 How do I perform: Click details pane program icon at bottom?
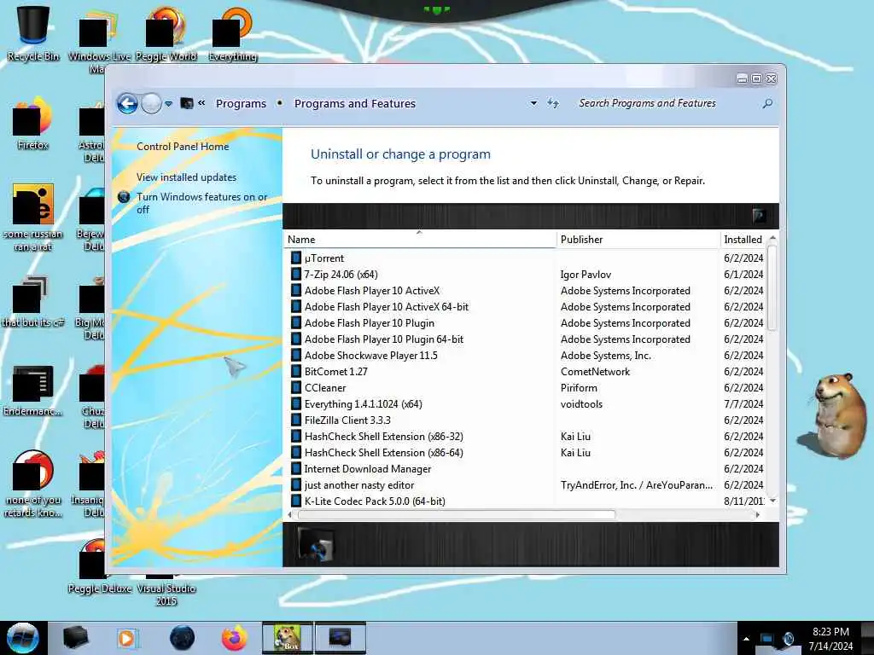(x=316, y=544)
